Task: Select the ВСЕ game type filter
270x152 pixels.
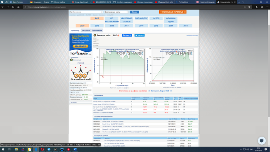Action: click(97, 18)
